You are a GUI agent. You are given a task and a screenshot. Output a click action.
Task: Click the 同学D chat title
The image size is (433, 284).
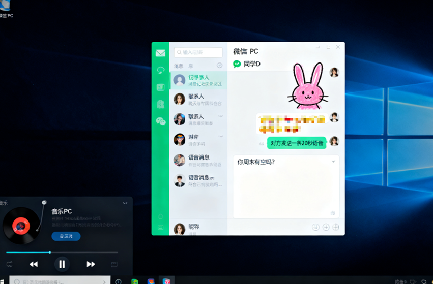(252, 64)
